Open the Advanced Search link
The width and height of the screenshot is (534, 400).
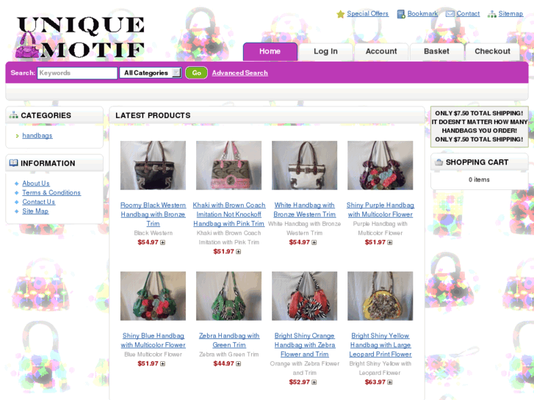click(239, 73)
